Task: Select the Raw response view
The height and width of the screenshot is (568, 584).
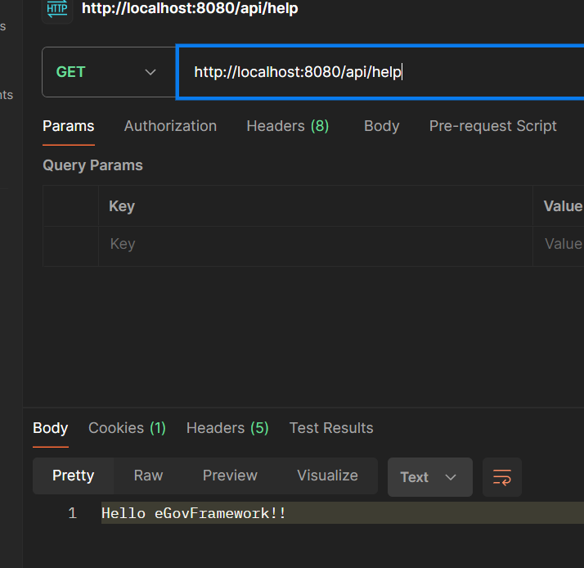Action: pyautogui.click(x=148, y=476)
